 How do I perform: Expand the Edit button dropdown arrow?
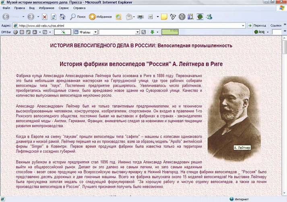[x=158, y=17]
